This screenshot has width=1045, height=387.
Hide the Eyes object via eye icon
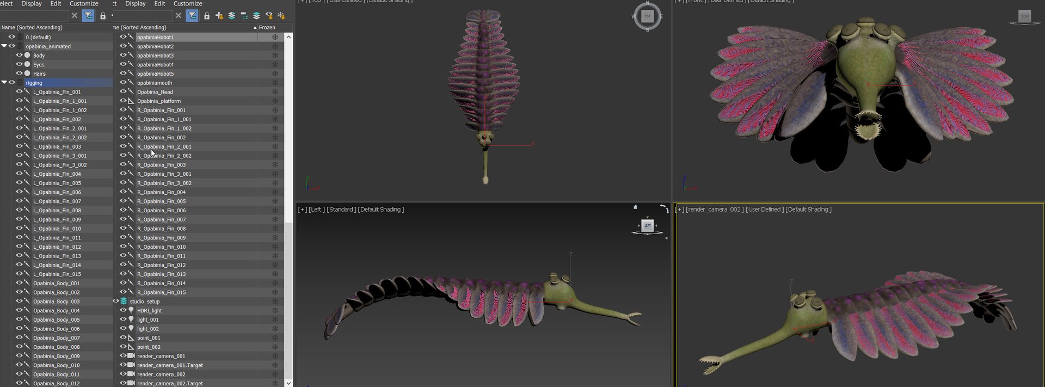[19, 64]
